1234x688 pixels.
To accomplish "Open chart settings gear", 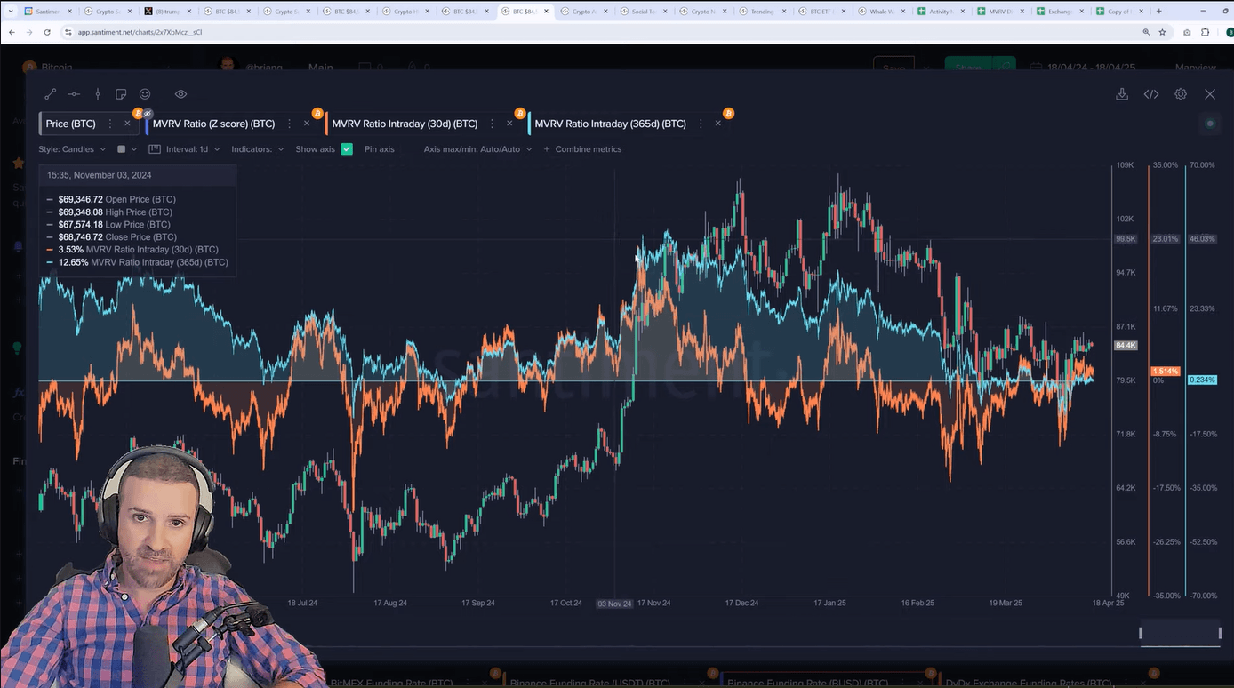I will point(1181,94).
